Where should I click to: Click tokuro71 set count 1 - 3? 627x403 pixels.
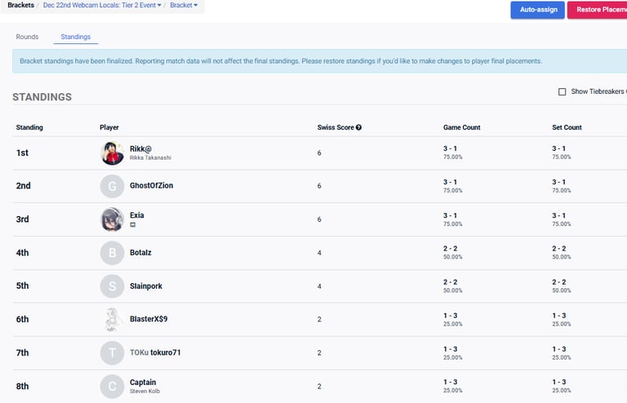[558, 349]
